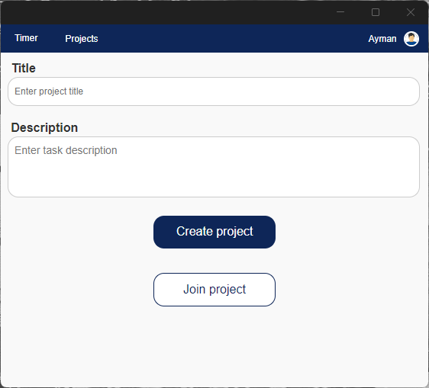Image resolution: width=429 pixels, height=388 pixels.
Task: Click inside the 'Enter project title' placeholder
Action: (49, 91)
